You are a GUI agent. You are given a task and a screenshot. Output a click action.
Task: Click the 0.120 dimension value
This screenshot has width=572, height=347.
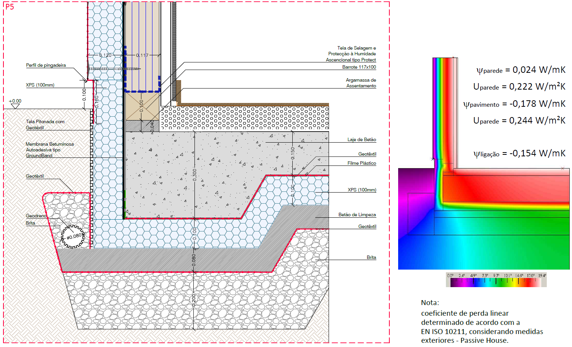pos(105,55)
